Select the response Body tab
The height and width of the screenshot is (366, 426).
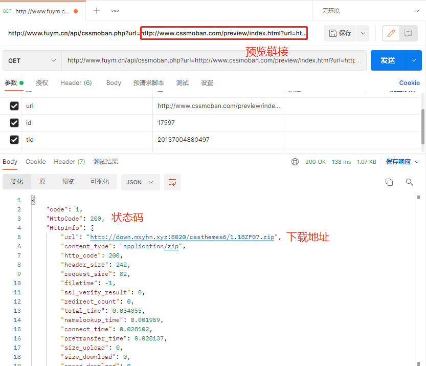10,162
